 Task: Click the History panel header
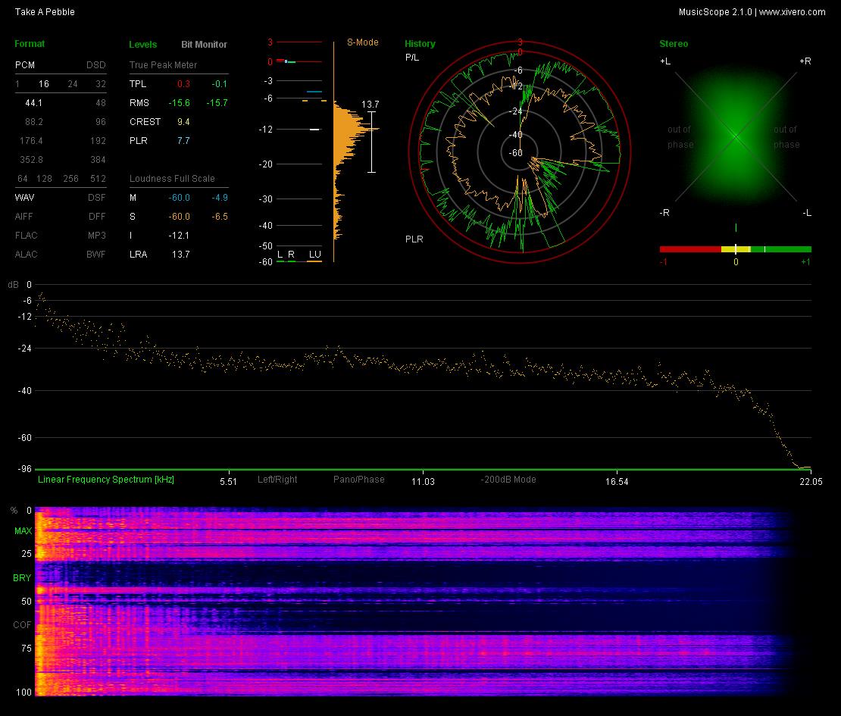tap(420, 44)
